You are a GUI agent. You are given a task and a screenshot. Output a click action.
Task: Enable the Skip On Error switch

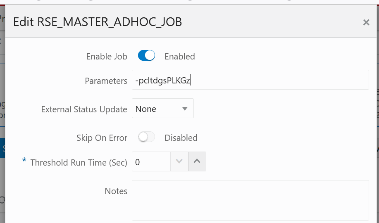[146, 137]
